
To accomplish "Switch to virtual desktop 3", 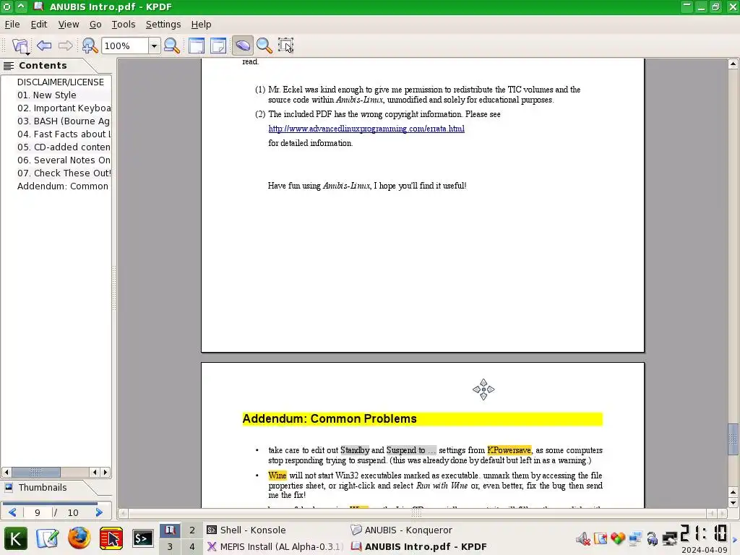I will pyautogui.click(x=170, y=546).
